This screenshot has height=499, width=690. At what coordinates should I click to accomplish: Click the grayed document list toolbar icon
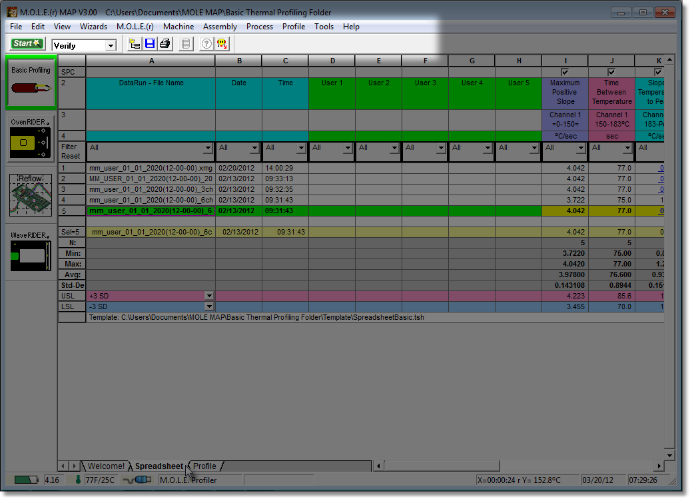186,43
